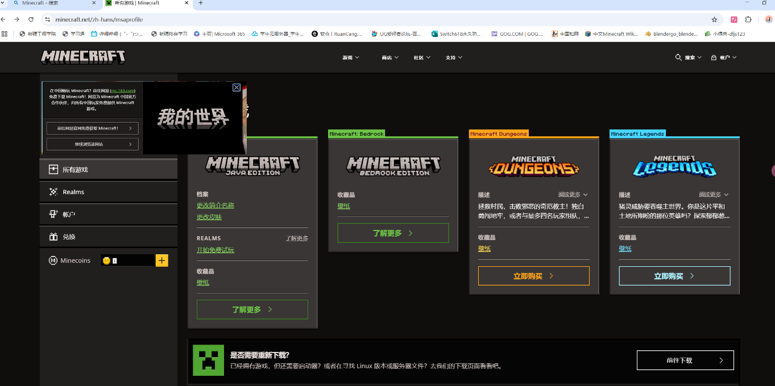Viewport: 775px width, 386px height.
Task: Click the Minecoins balance field
Action: click(x=127, y=261)
